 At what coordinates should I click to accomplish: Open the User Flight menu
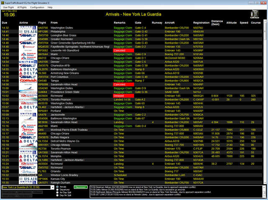point(8,8)
